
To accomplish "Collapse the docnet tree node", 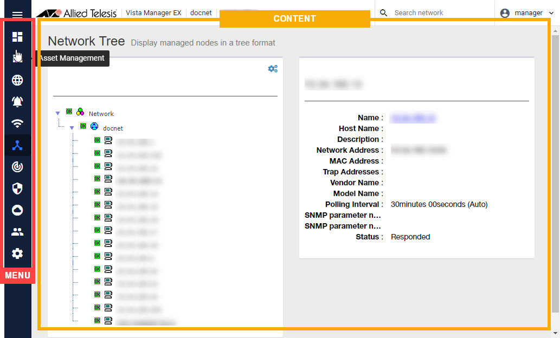I will (72, 128).
